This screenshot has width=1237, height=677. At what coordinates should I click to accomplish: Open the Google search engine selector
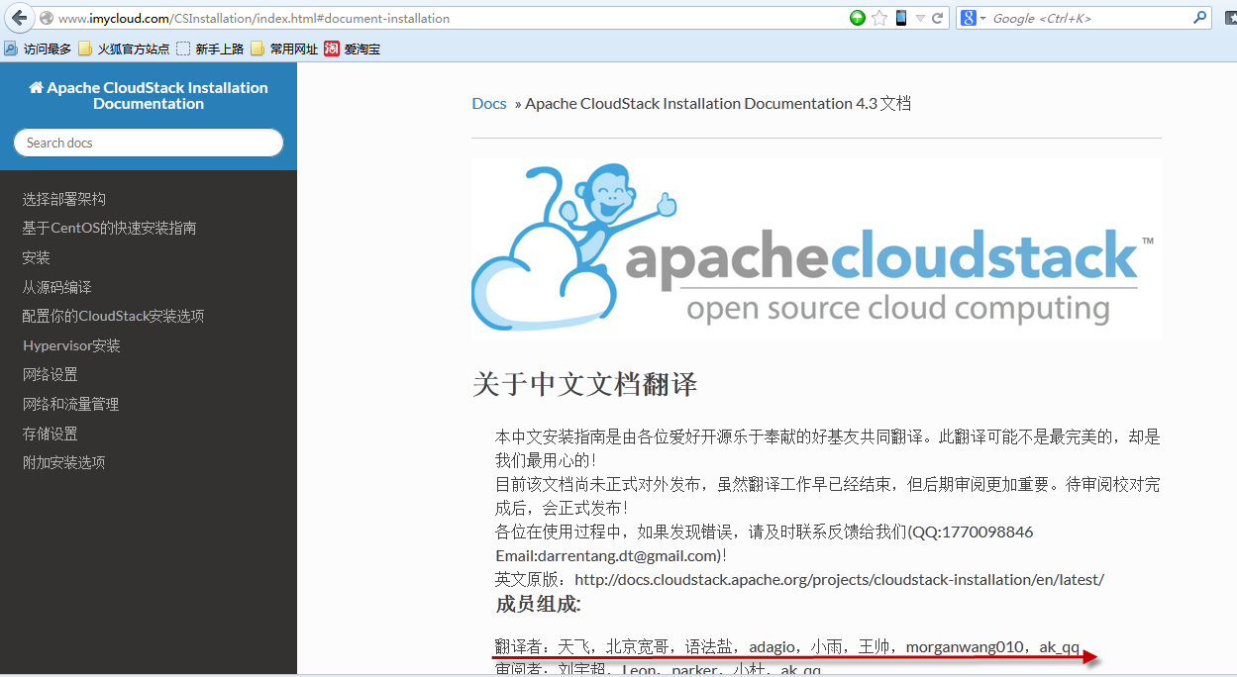[x=975, y=18]
